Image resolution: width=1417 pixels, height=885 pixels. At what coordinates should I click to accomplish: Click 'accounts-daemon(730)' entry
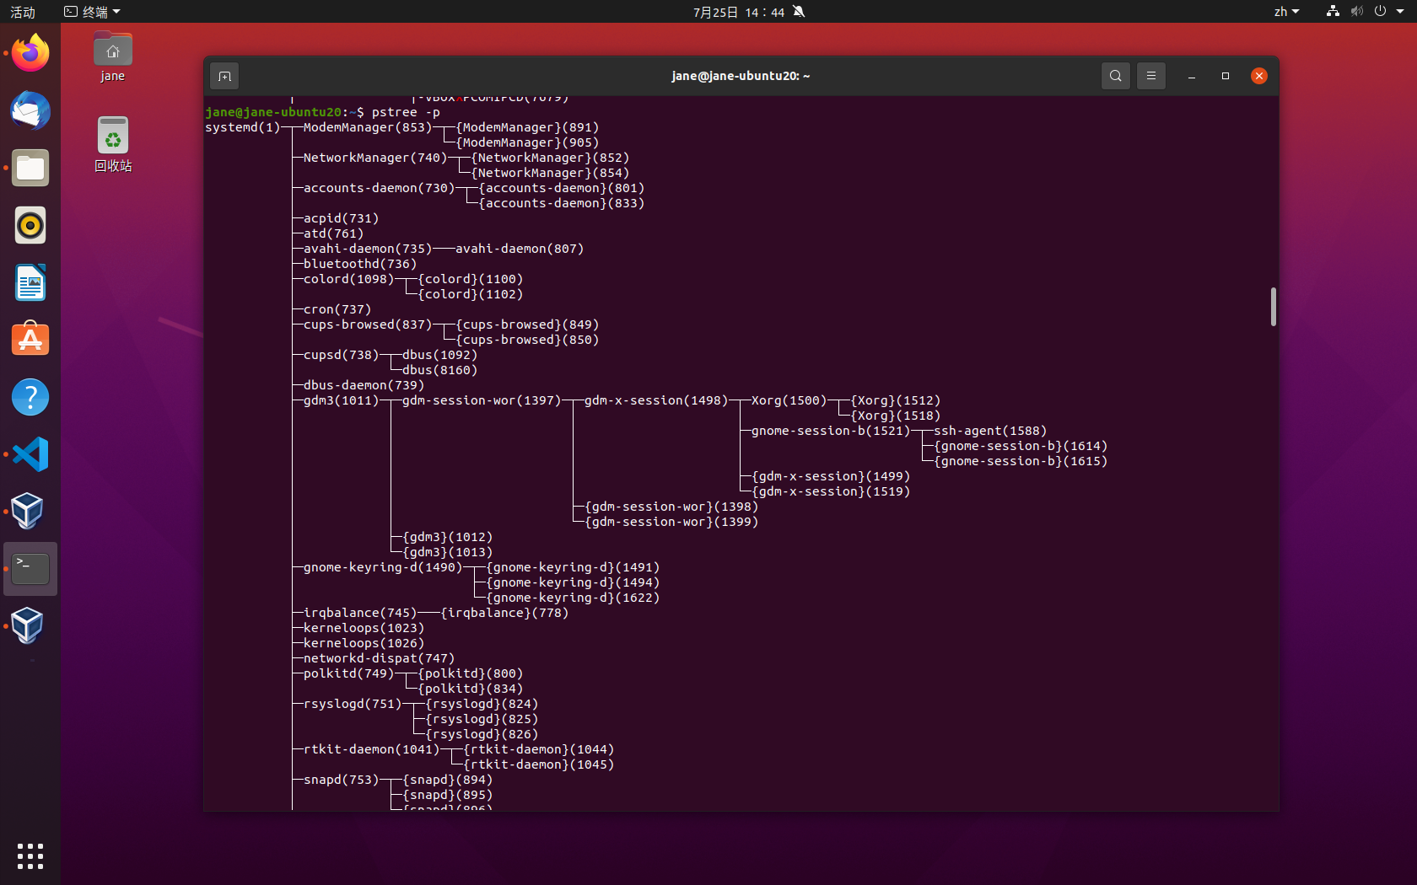point(380,188)
